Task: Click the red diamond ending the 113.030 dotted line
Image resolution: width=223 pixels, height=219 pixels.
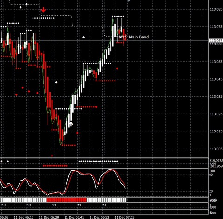Action: click(96, 107)
